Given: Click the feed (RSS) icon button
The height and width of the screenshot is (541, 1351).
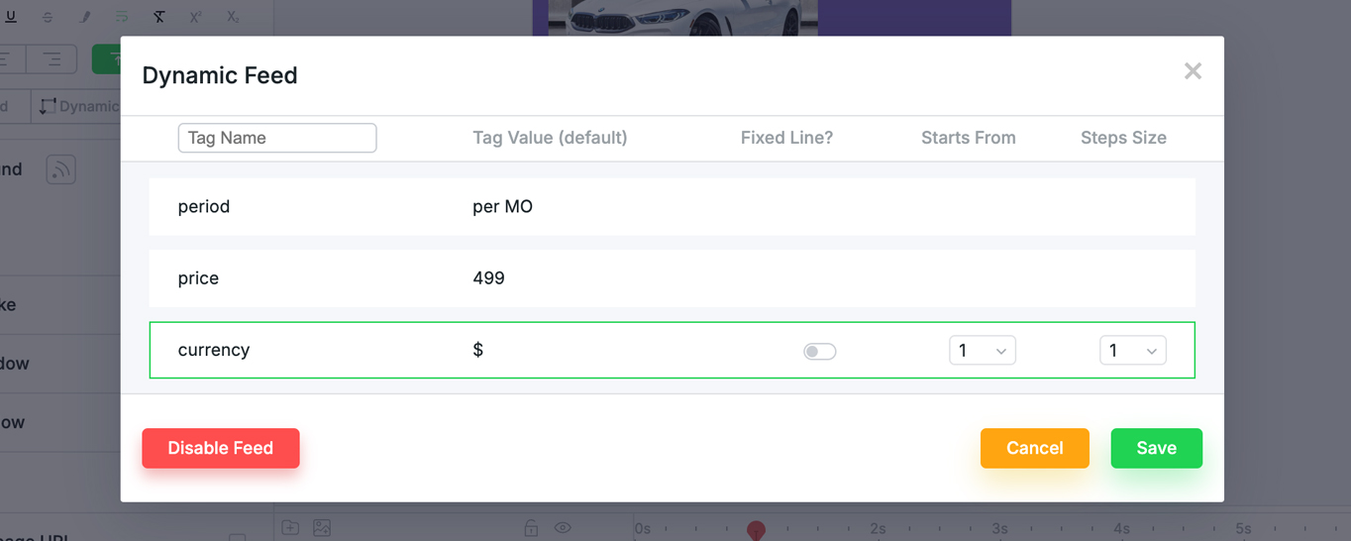Looking at the screenshot, I should 61,169.
